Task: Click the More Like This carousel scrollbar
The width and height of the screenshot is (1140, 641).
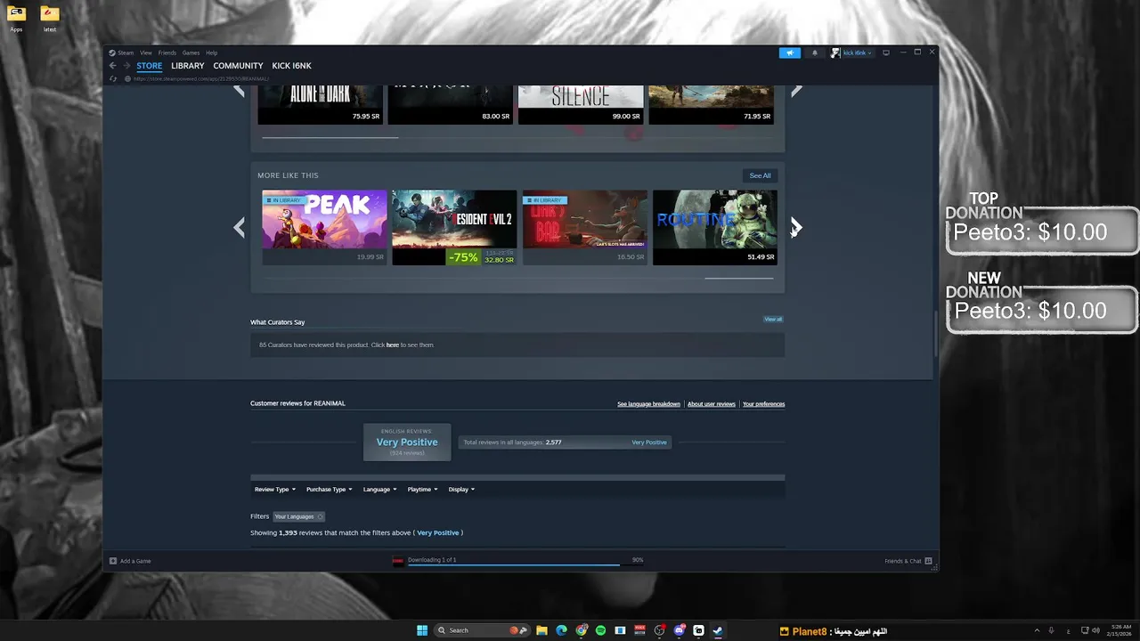Action: point(739,279)
